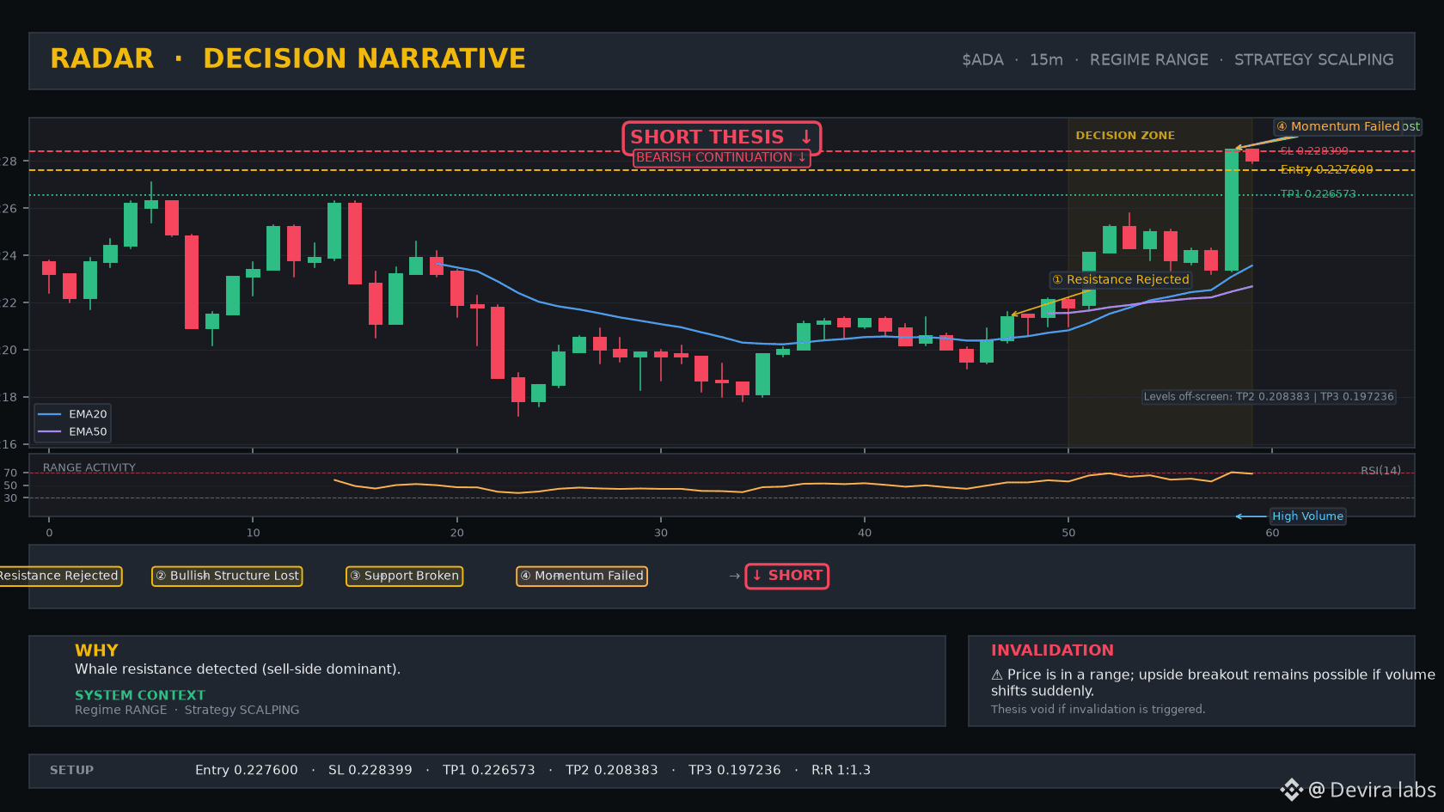Viewport: 1444px width, 812px height.
Task: Click TP2 0.208383 in the SETUP bar
Action: [612, 770]
